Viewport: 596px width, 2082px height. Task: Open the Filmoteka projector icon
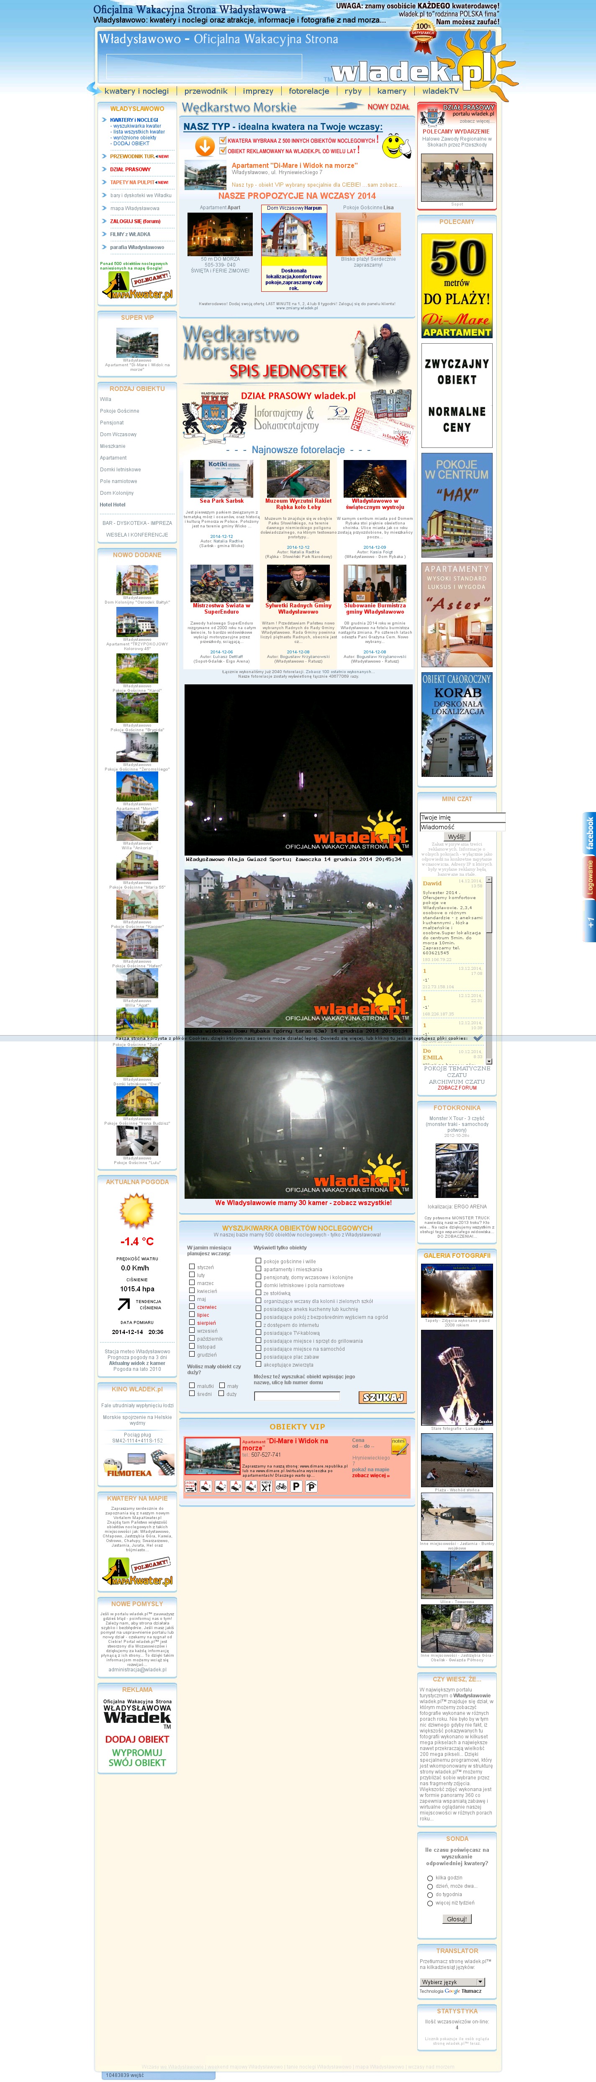pyautogui.click(x=137, y=1464)
